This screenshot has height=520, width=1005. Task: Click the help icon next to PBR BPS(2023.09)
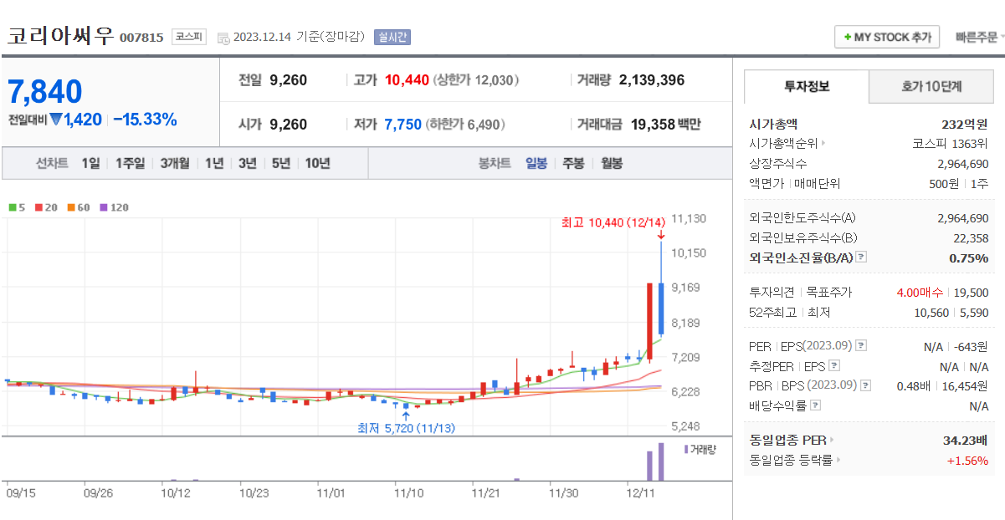click(865, 385)
